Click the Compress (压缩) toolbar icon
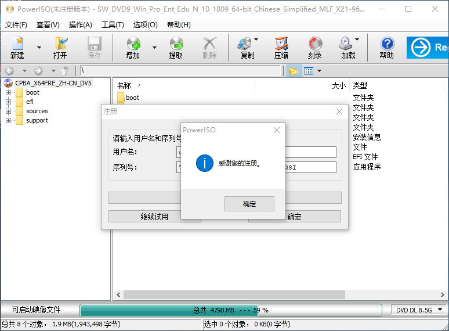Viewport: 449px width, 331px height. point(281,48)
